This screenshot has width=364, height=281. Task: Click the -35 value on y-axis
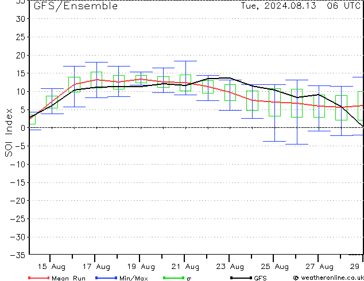(17, 255)
